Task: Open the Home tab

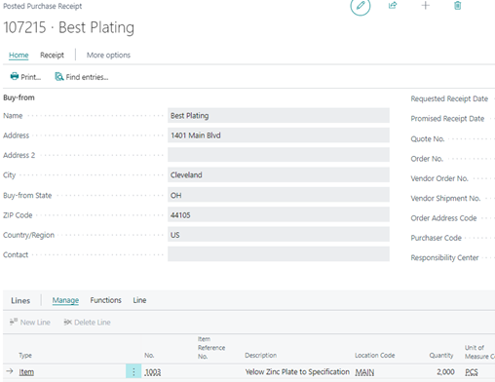Action: (19, 55)
